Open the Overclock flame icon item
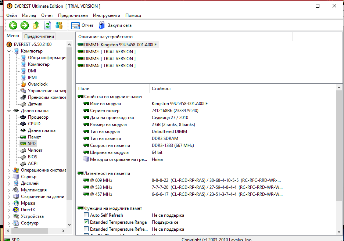This screenshot has width=344, height=241. [23, 84]
